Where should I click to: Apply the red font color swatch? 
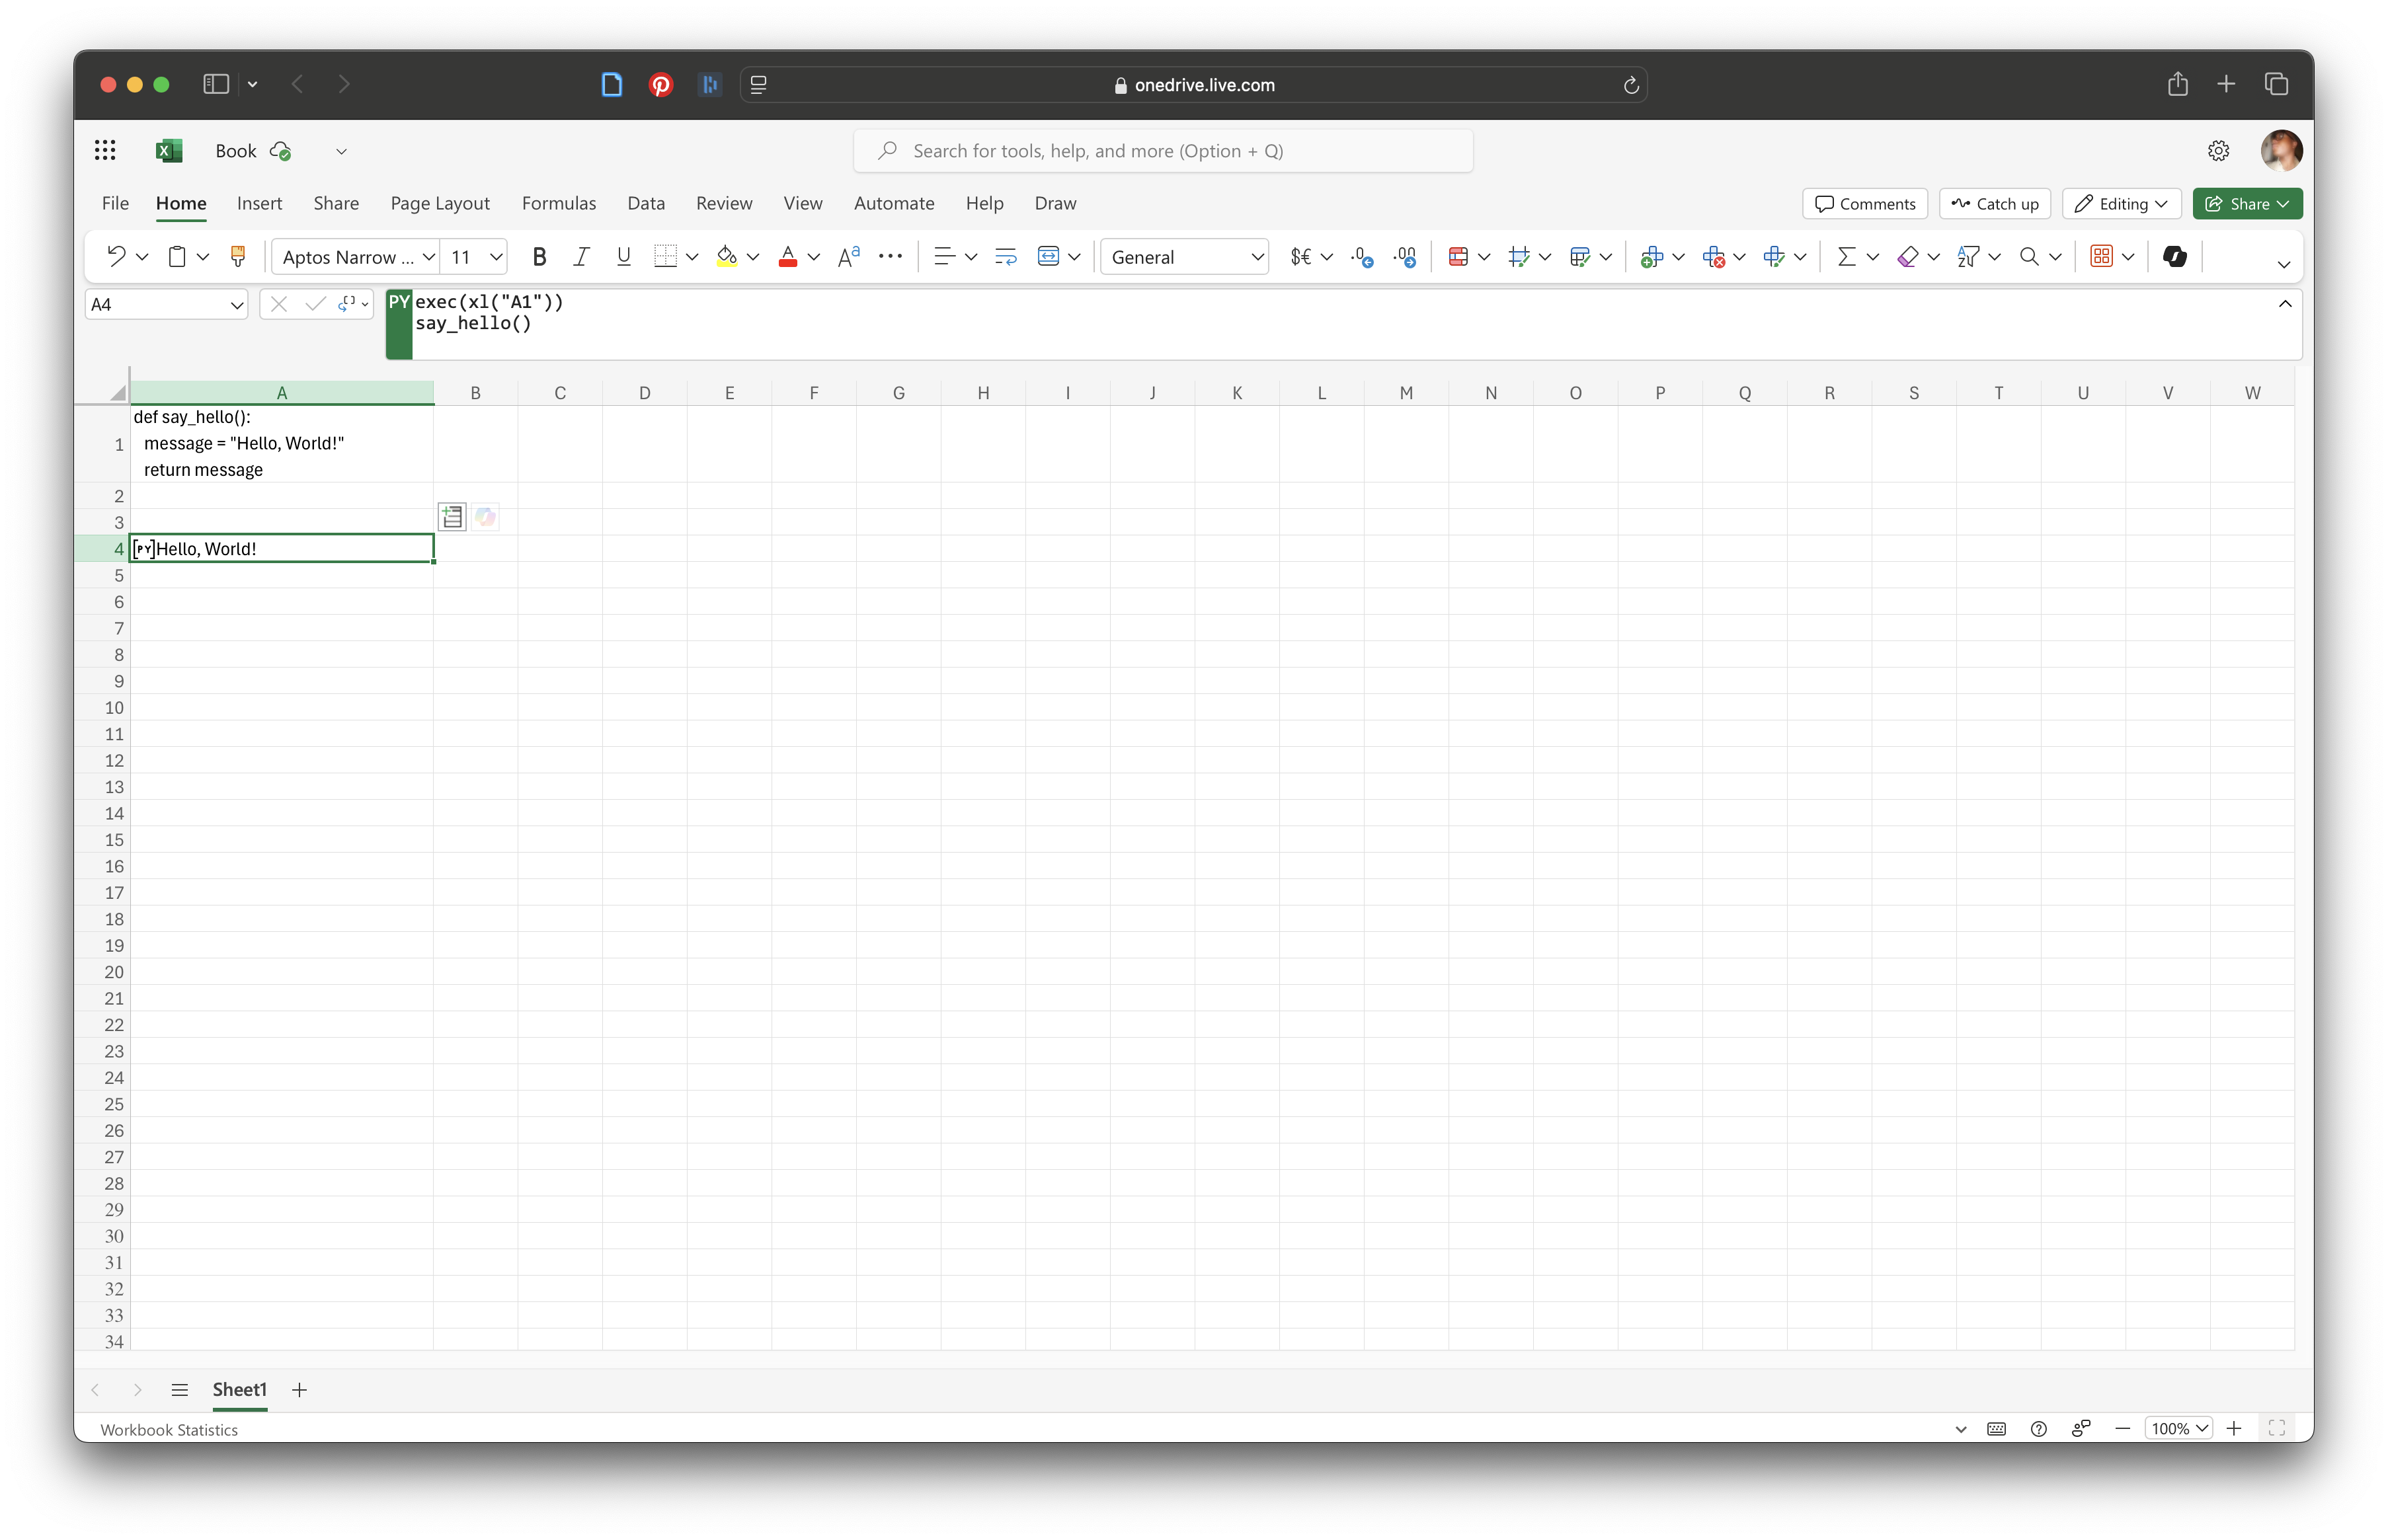tap(787, 257)
